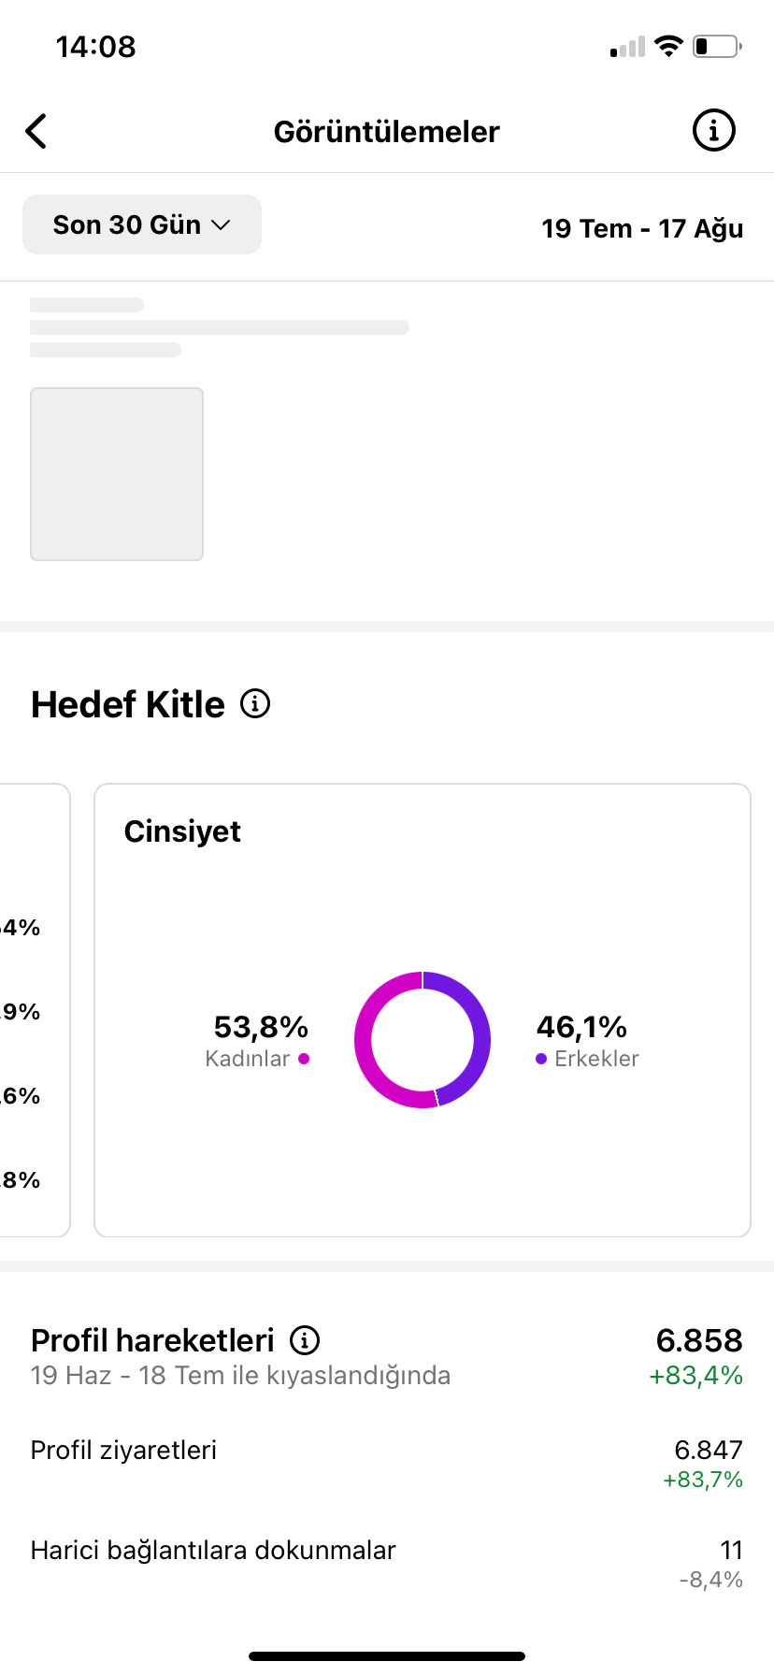Go back using the left chevron arrow
Screen dimensions: 774x1676
pyautogui.click(x=36, y=132)
